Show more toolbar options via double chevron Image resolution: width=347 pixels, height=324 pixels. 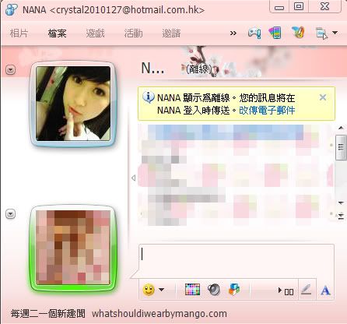(x=233, y=33)
